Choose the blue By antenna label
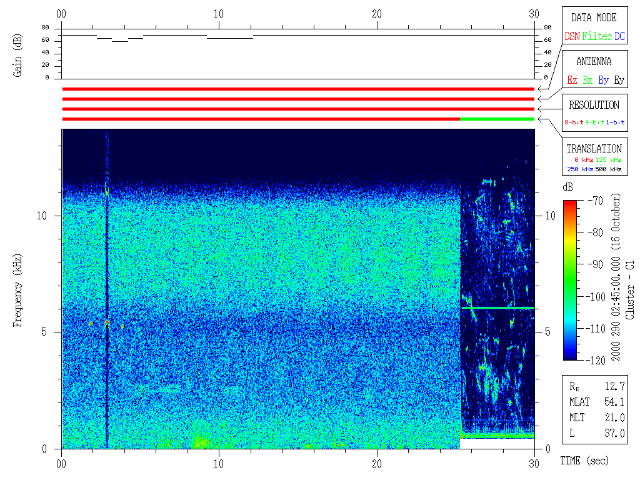The height and width of the screenshot is (480, 640). (x=603, y=81)
